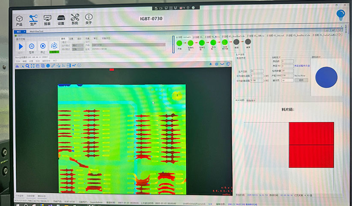Click the upper red cell in wafer map
Screen dimensions: 352x206
pos(311,133)
